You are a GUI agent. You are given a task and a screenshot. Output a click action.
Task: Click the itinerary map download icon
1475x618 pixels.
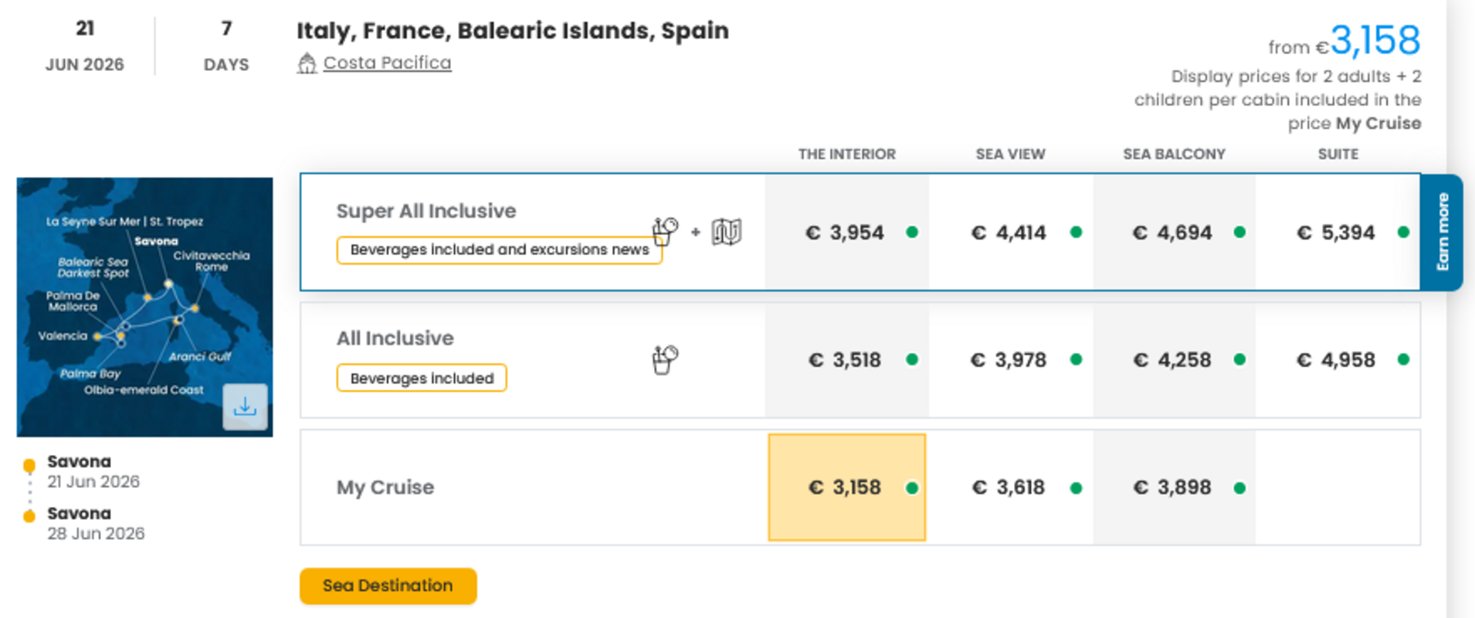245,406
